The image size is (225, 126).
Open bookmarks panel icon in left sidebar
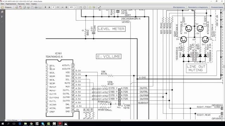coord(2,17)
